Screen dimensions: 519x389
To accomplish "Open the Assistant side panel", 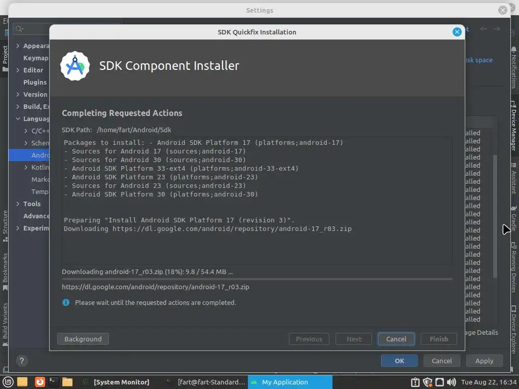I will pos(513,178).
